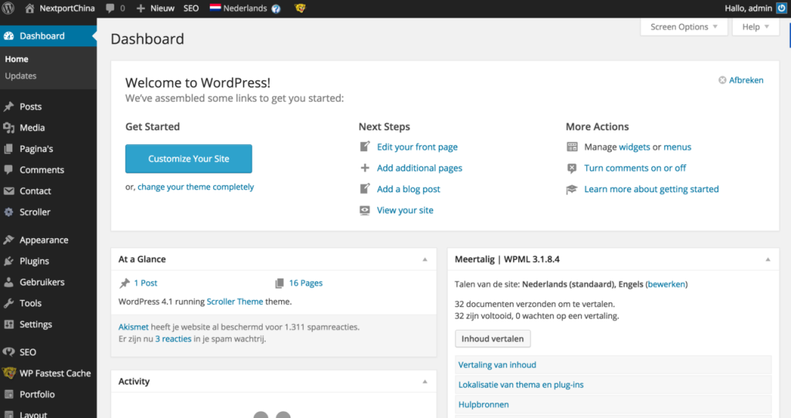Follow the change your theme completely link

pyautogui.click(x=195, y=187)
